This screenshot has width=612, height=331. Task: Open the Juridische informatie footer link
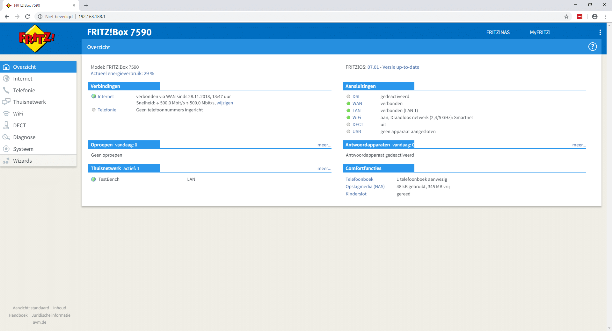[x=51, y=315]
